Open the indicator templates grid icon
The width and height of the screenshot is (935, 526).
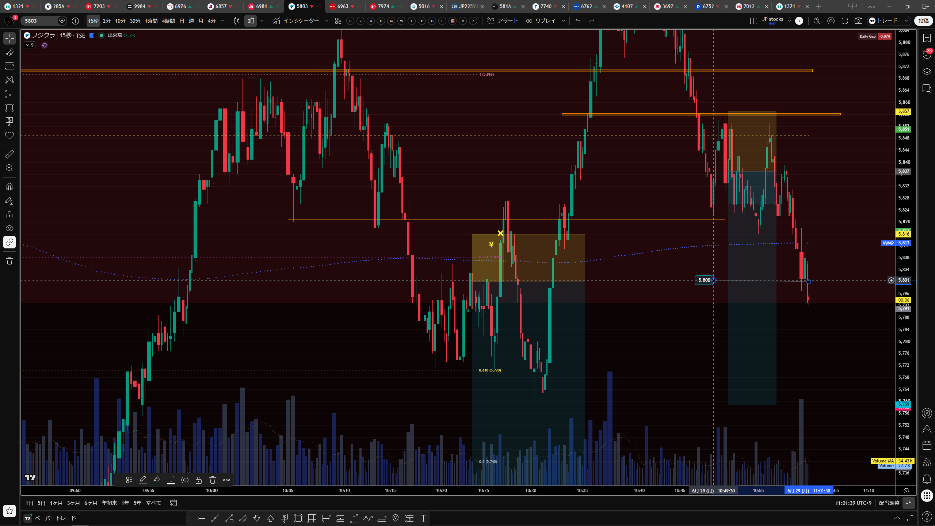click(x=338, y=21)
